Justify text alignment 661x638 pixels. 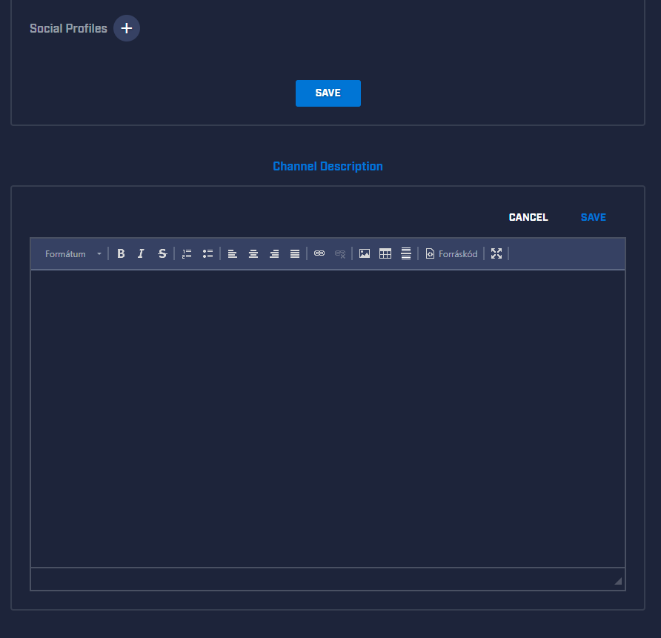[295, 253]
